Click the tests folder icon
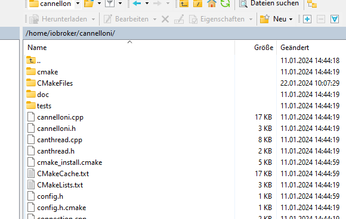Screen dimensions: 346x219 (x=31, y=105)
